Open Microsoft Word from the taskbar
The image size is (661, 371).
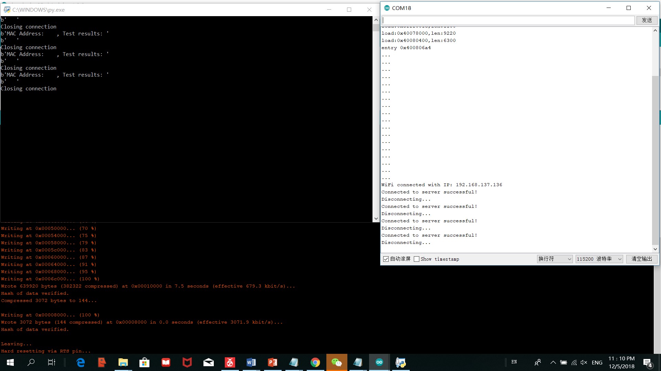(251, 362)
